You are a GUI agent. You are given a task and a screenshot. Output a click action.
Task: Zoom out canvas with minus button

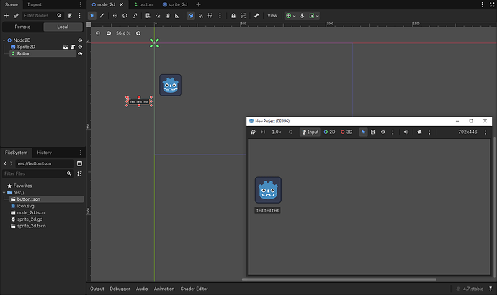coord(109,33)
